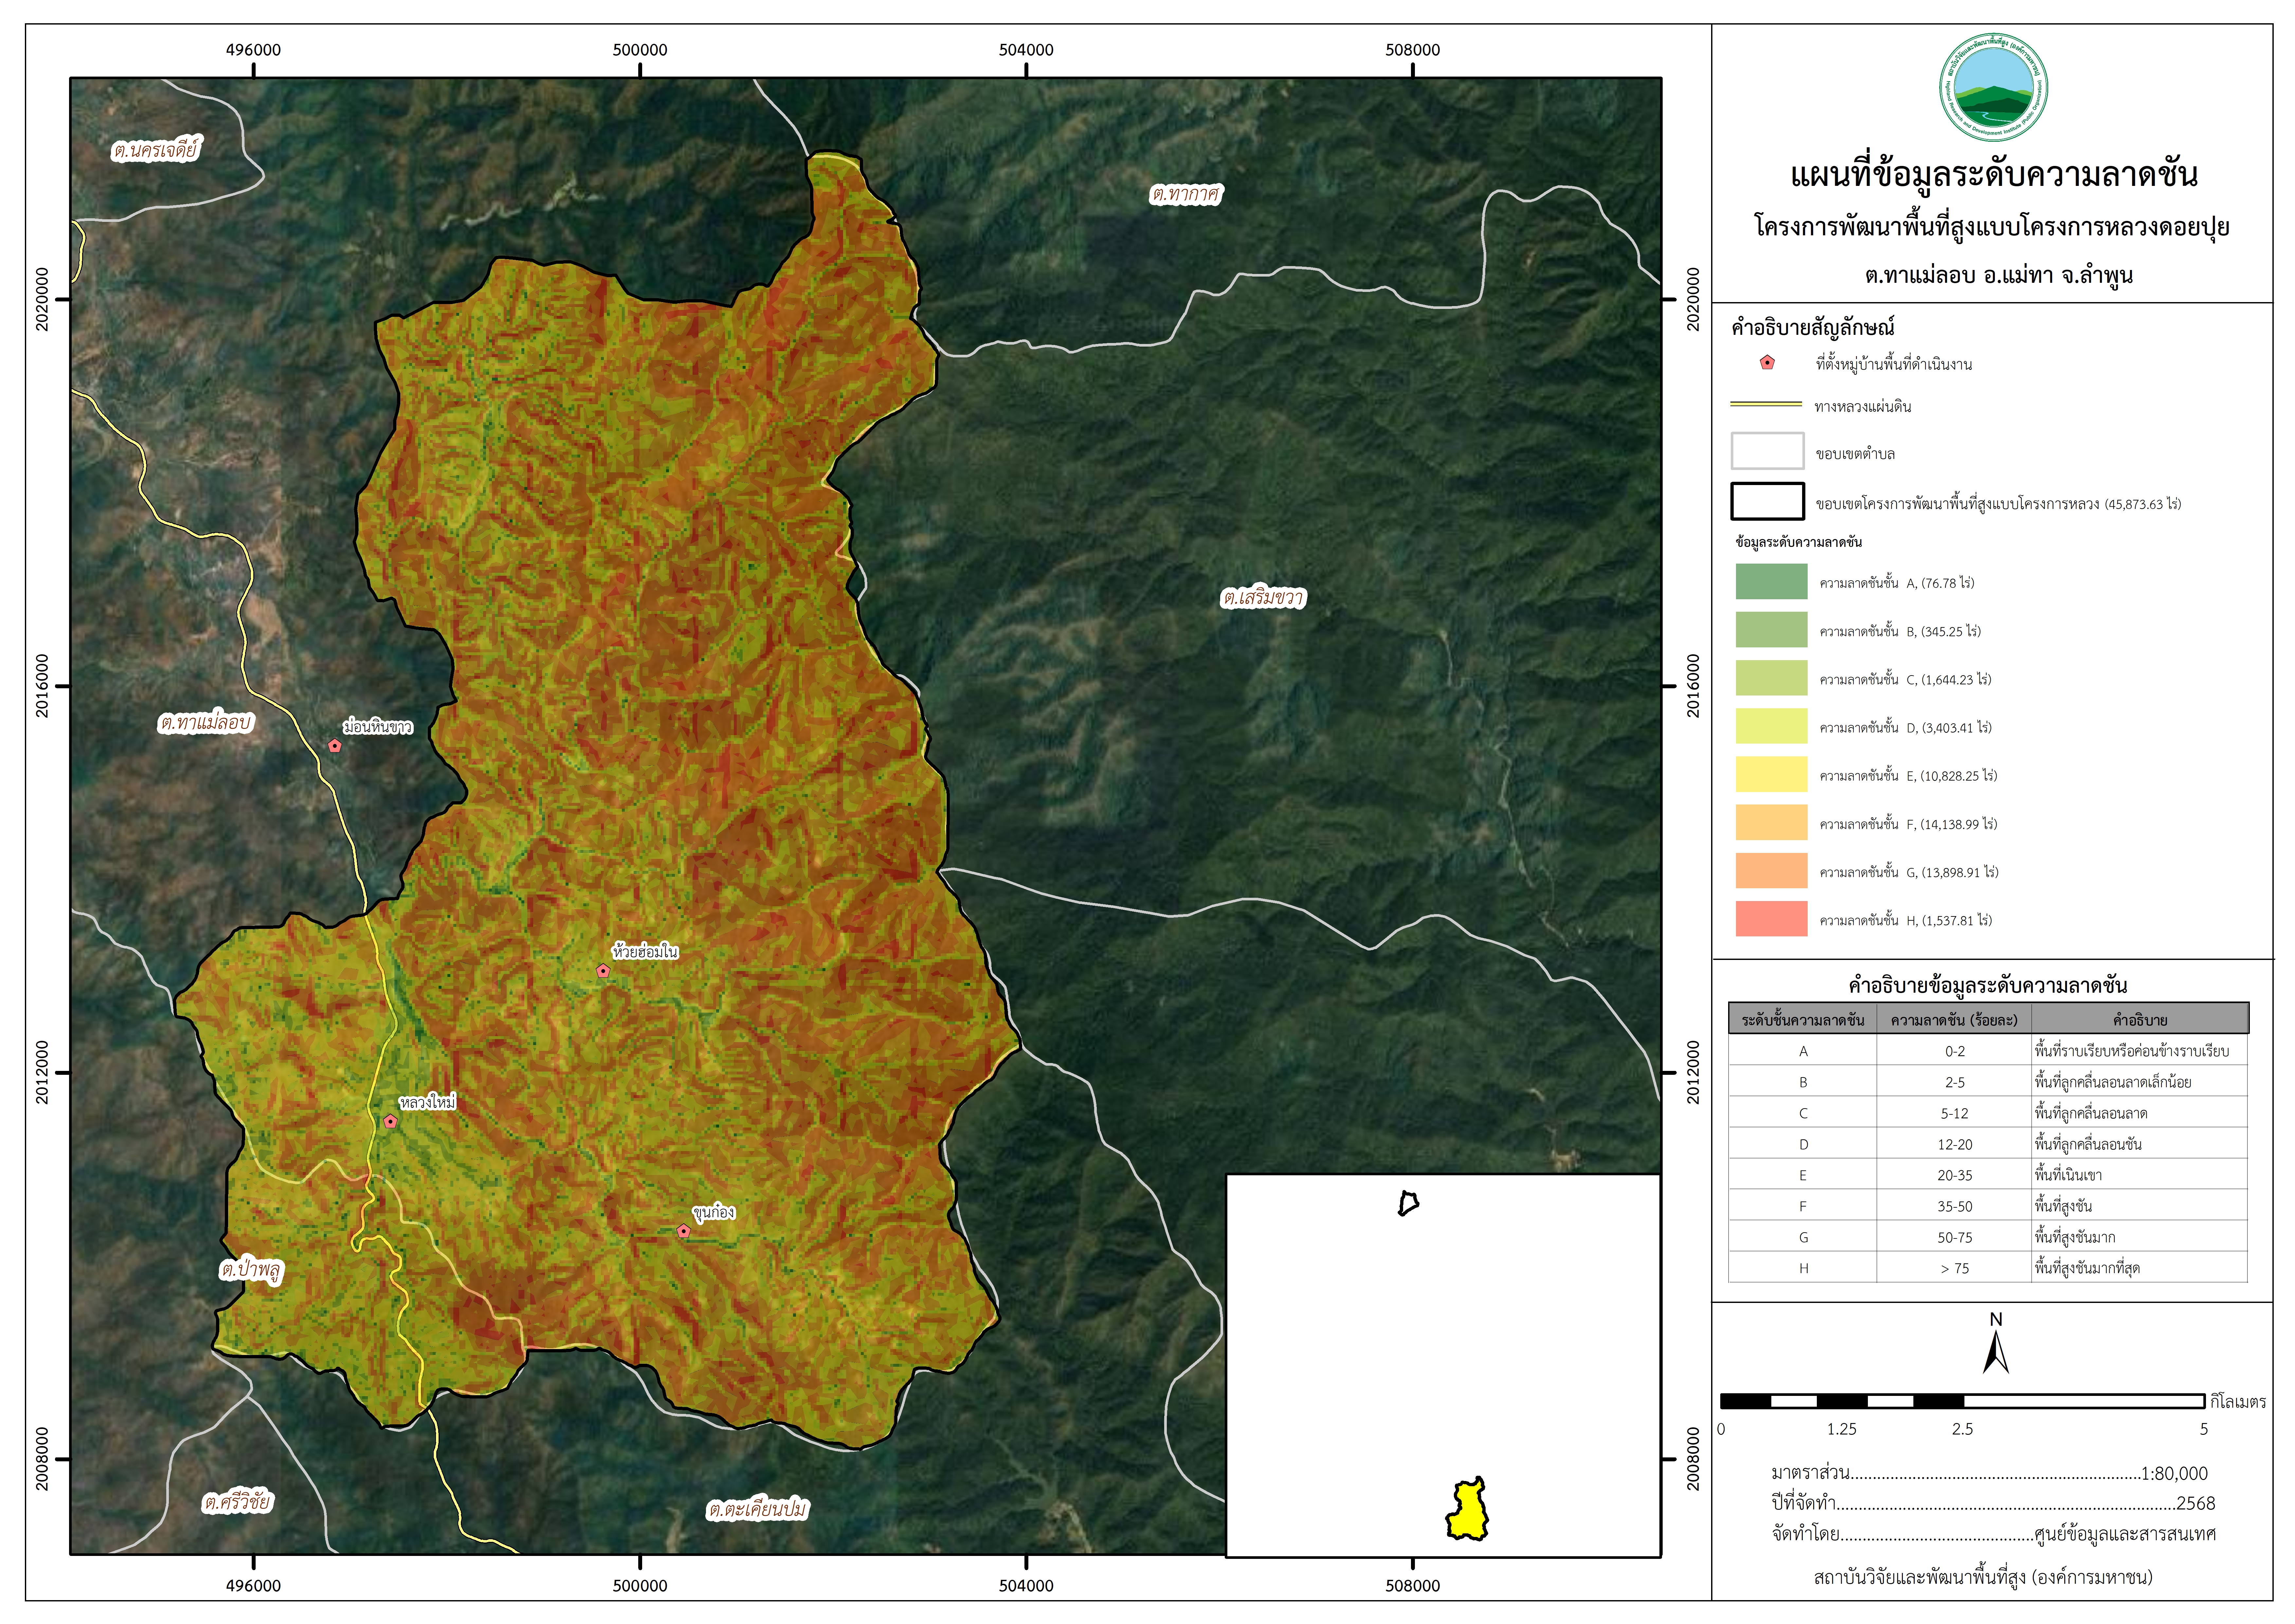Viewport: 2295px width, 1624px height.
Task: Click the table cell 12-20
Action: [x=1955, y=1144]
